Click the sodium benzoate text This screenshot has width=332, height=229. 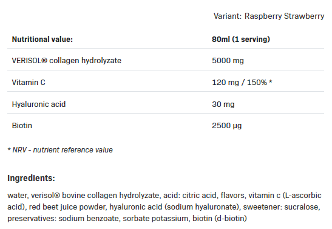click(89, 219)
